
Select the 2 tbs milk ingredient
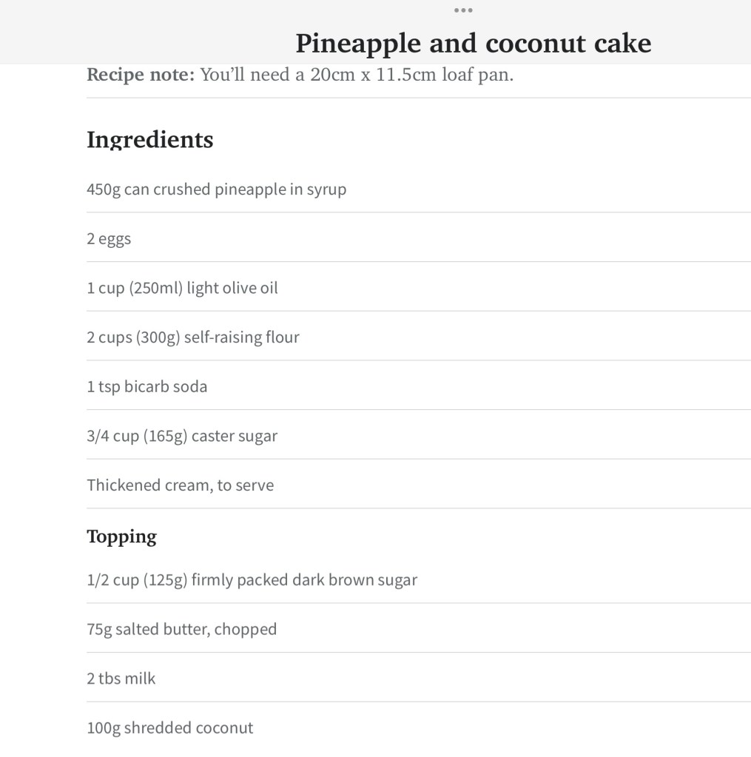121,679
